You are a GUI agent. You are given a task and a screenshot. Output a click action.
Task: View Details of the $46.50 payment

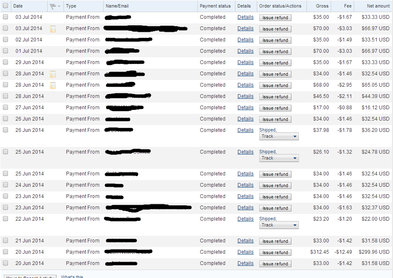coord(245,96)
